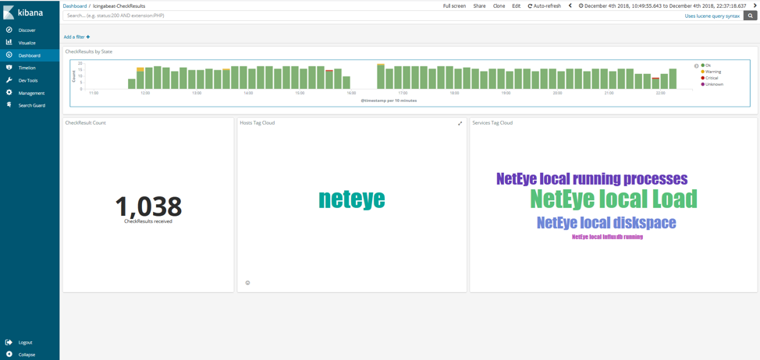
Task: Click NetEye local diskspace tag
Action: click(606, 223)
